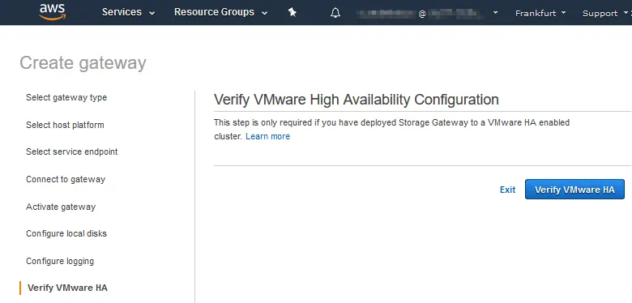Expand the Services menu
632x303 pixels.
[x=129, y=12]
